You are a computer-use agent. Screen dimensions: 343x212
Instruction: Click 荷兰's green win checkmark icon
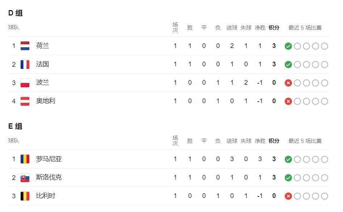tap(288, 46)
